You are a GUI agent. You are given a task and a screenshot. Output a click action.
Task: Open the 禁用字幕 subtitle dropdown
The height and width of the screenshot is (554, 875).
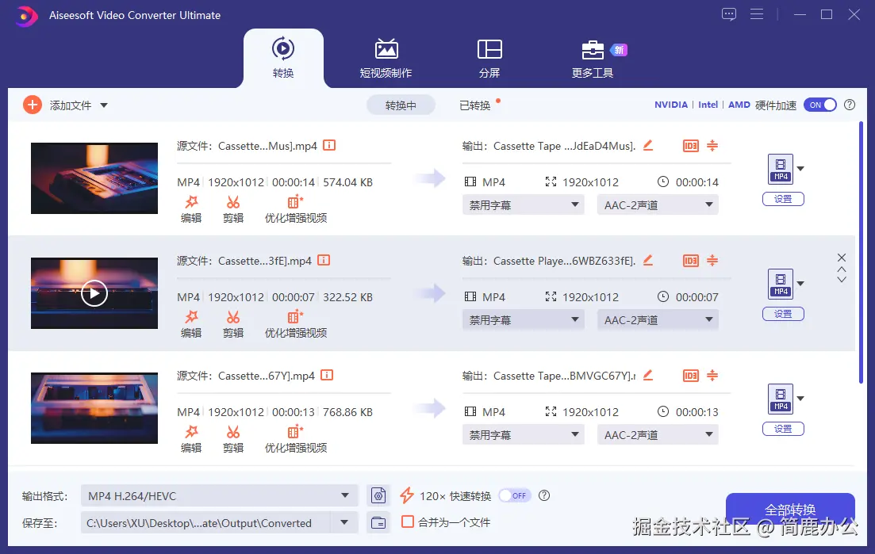click(523, 204)
